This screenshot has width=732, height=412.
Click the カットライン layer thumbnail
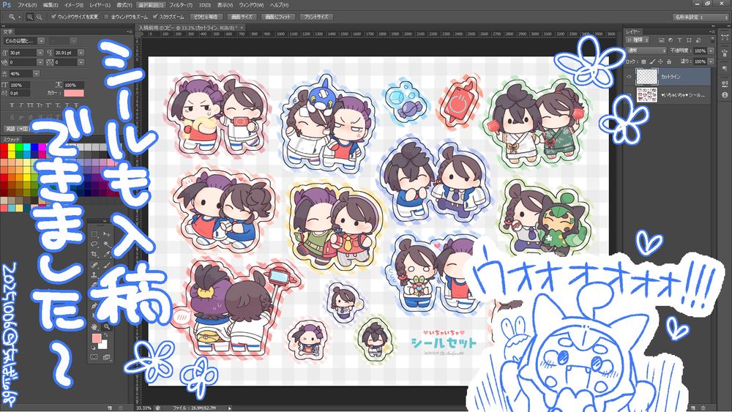pyautogui.click(x=646, y=77)
